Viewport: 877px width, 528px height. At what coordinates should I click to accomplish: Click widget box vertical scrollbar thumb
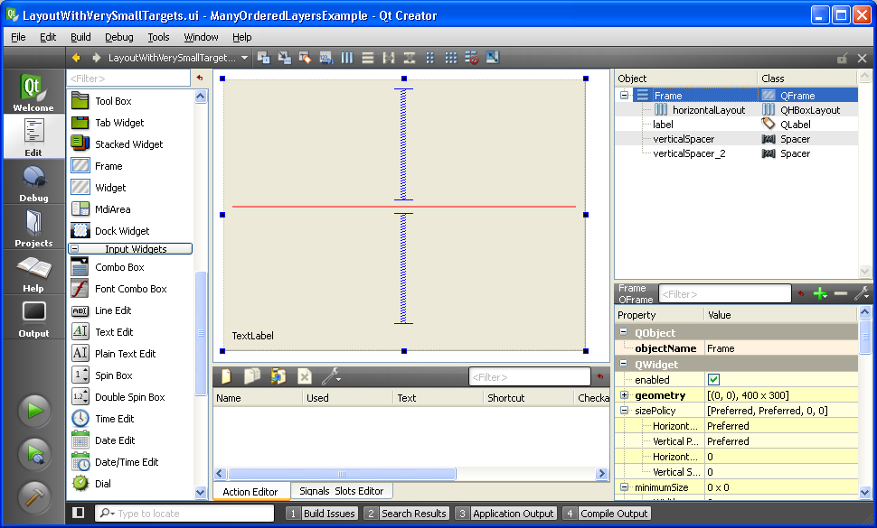[x=201, y=333]
